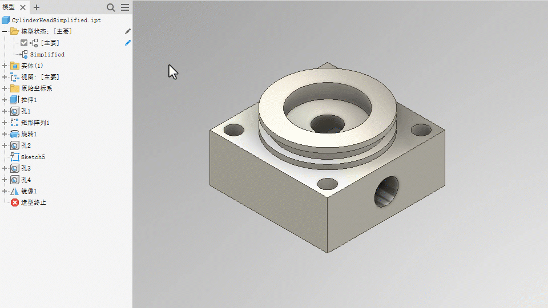Expand the 实体(1) node
Image resolution: width=548 pixels, height=308 pixels.
coord(5,66)
